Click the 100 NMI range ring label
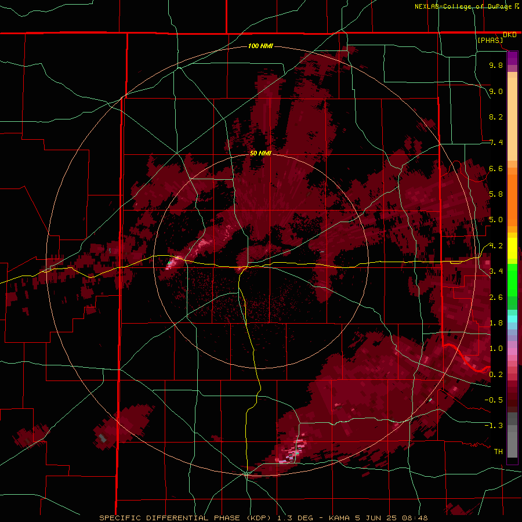Viewport: 522px width, 522px height. [x=260, y=46]
